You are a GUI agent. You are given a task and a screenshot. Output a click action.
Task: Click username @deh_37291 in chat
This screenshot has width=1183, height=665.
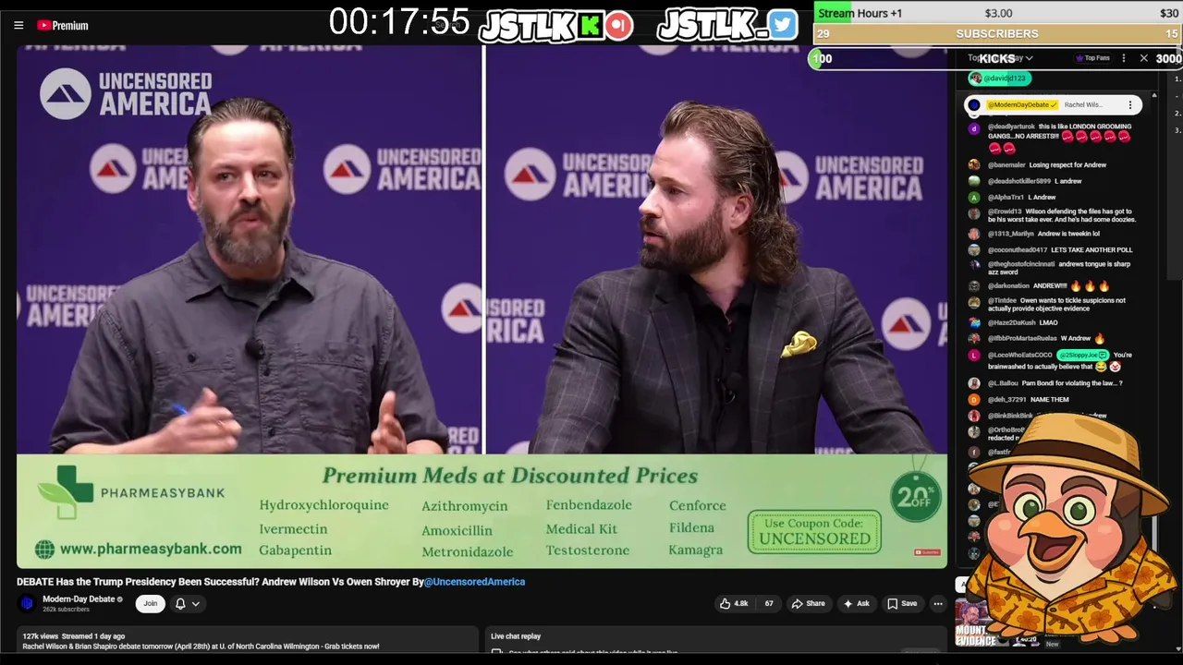[x=1007, y=400]
